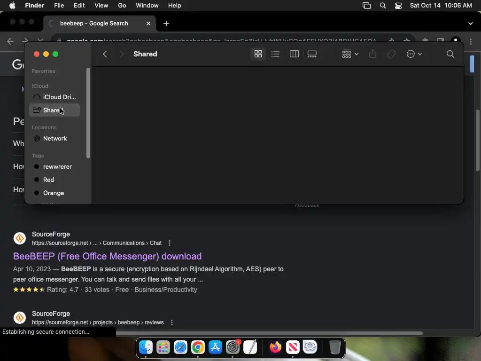481x361 pixels.
Task: Open Google Chrome from the Dock
Action: pos(198,347)
